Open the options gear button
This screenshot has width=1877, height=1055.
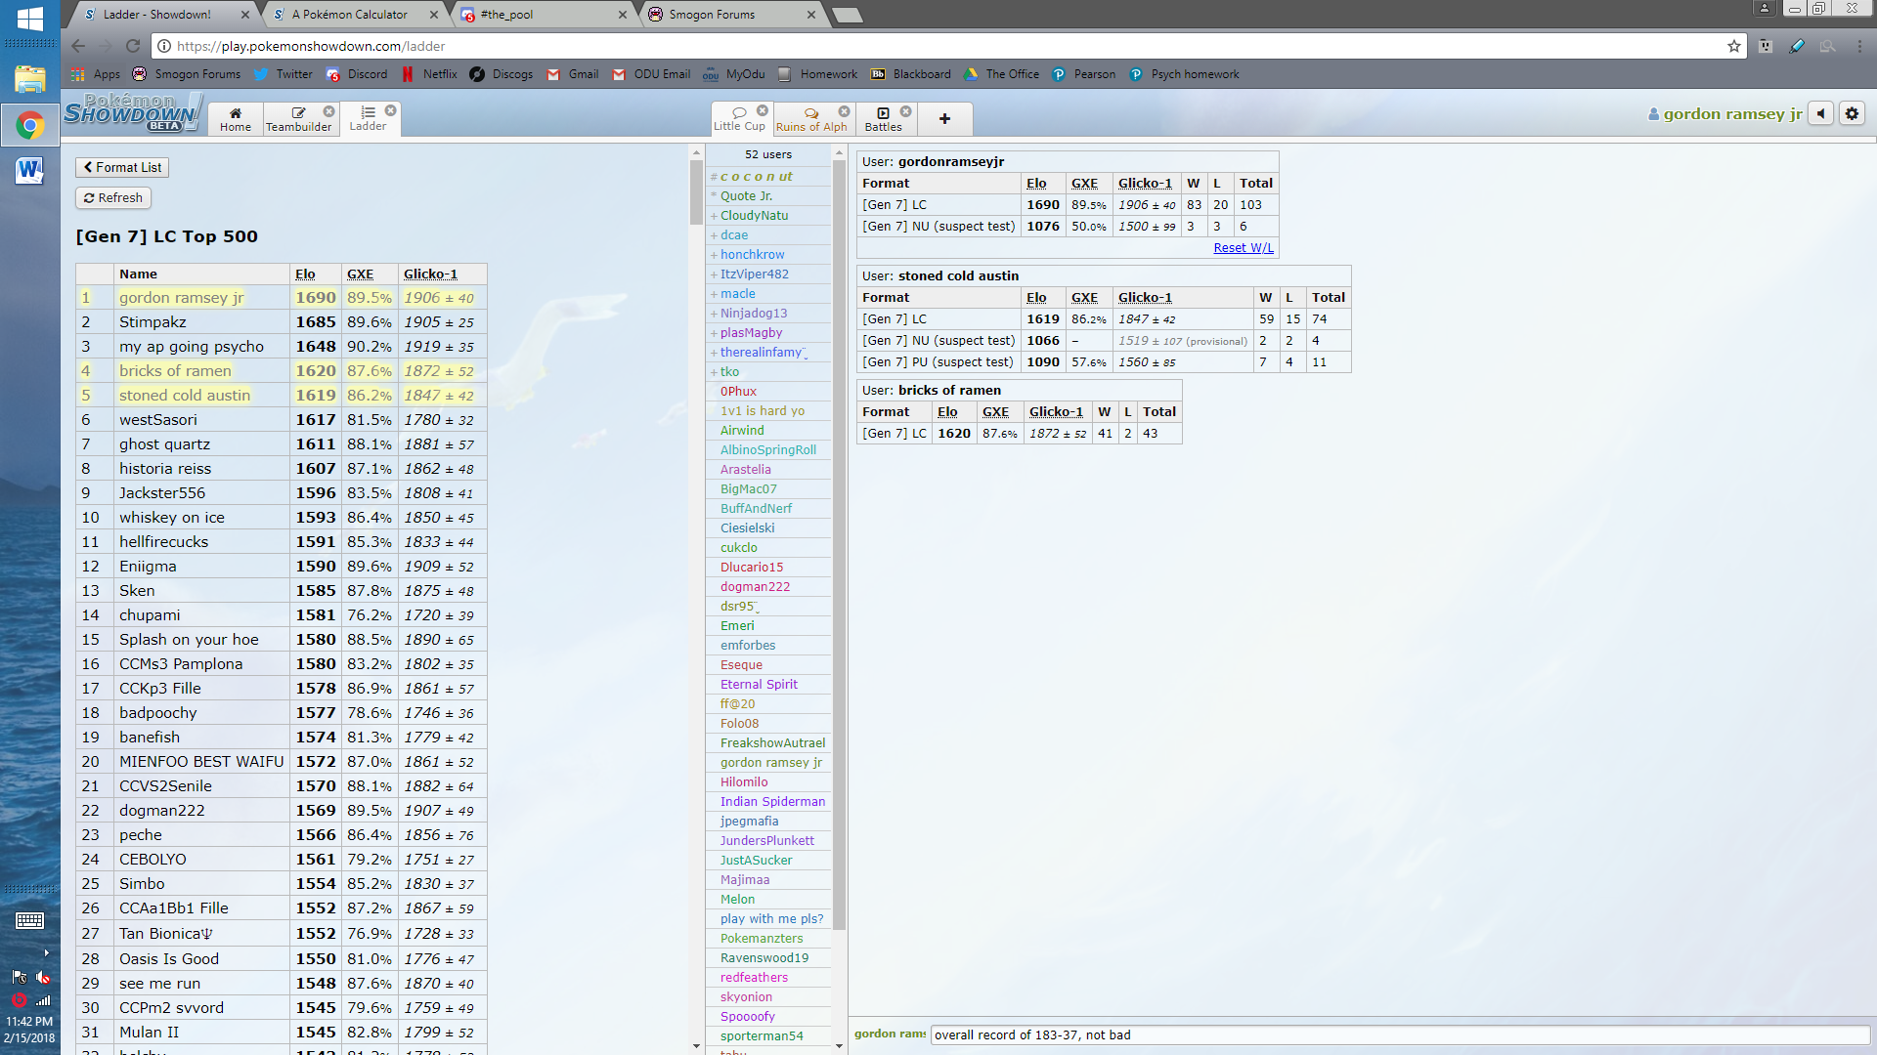point(1852,113)
